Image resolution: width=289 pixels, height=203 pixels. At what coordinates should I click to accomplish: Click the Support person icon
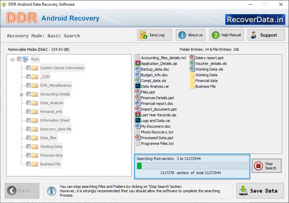[x=254, y=35]
